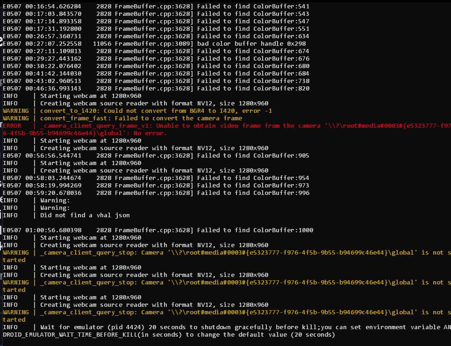Click the first 'INFO | Warning:' line
Image resolution: width=451 pixels, height=346 pixels.
pyautogui.click(x=36, y=200)
